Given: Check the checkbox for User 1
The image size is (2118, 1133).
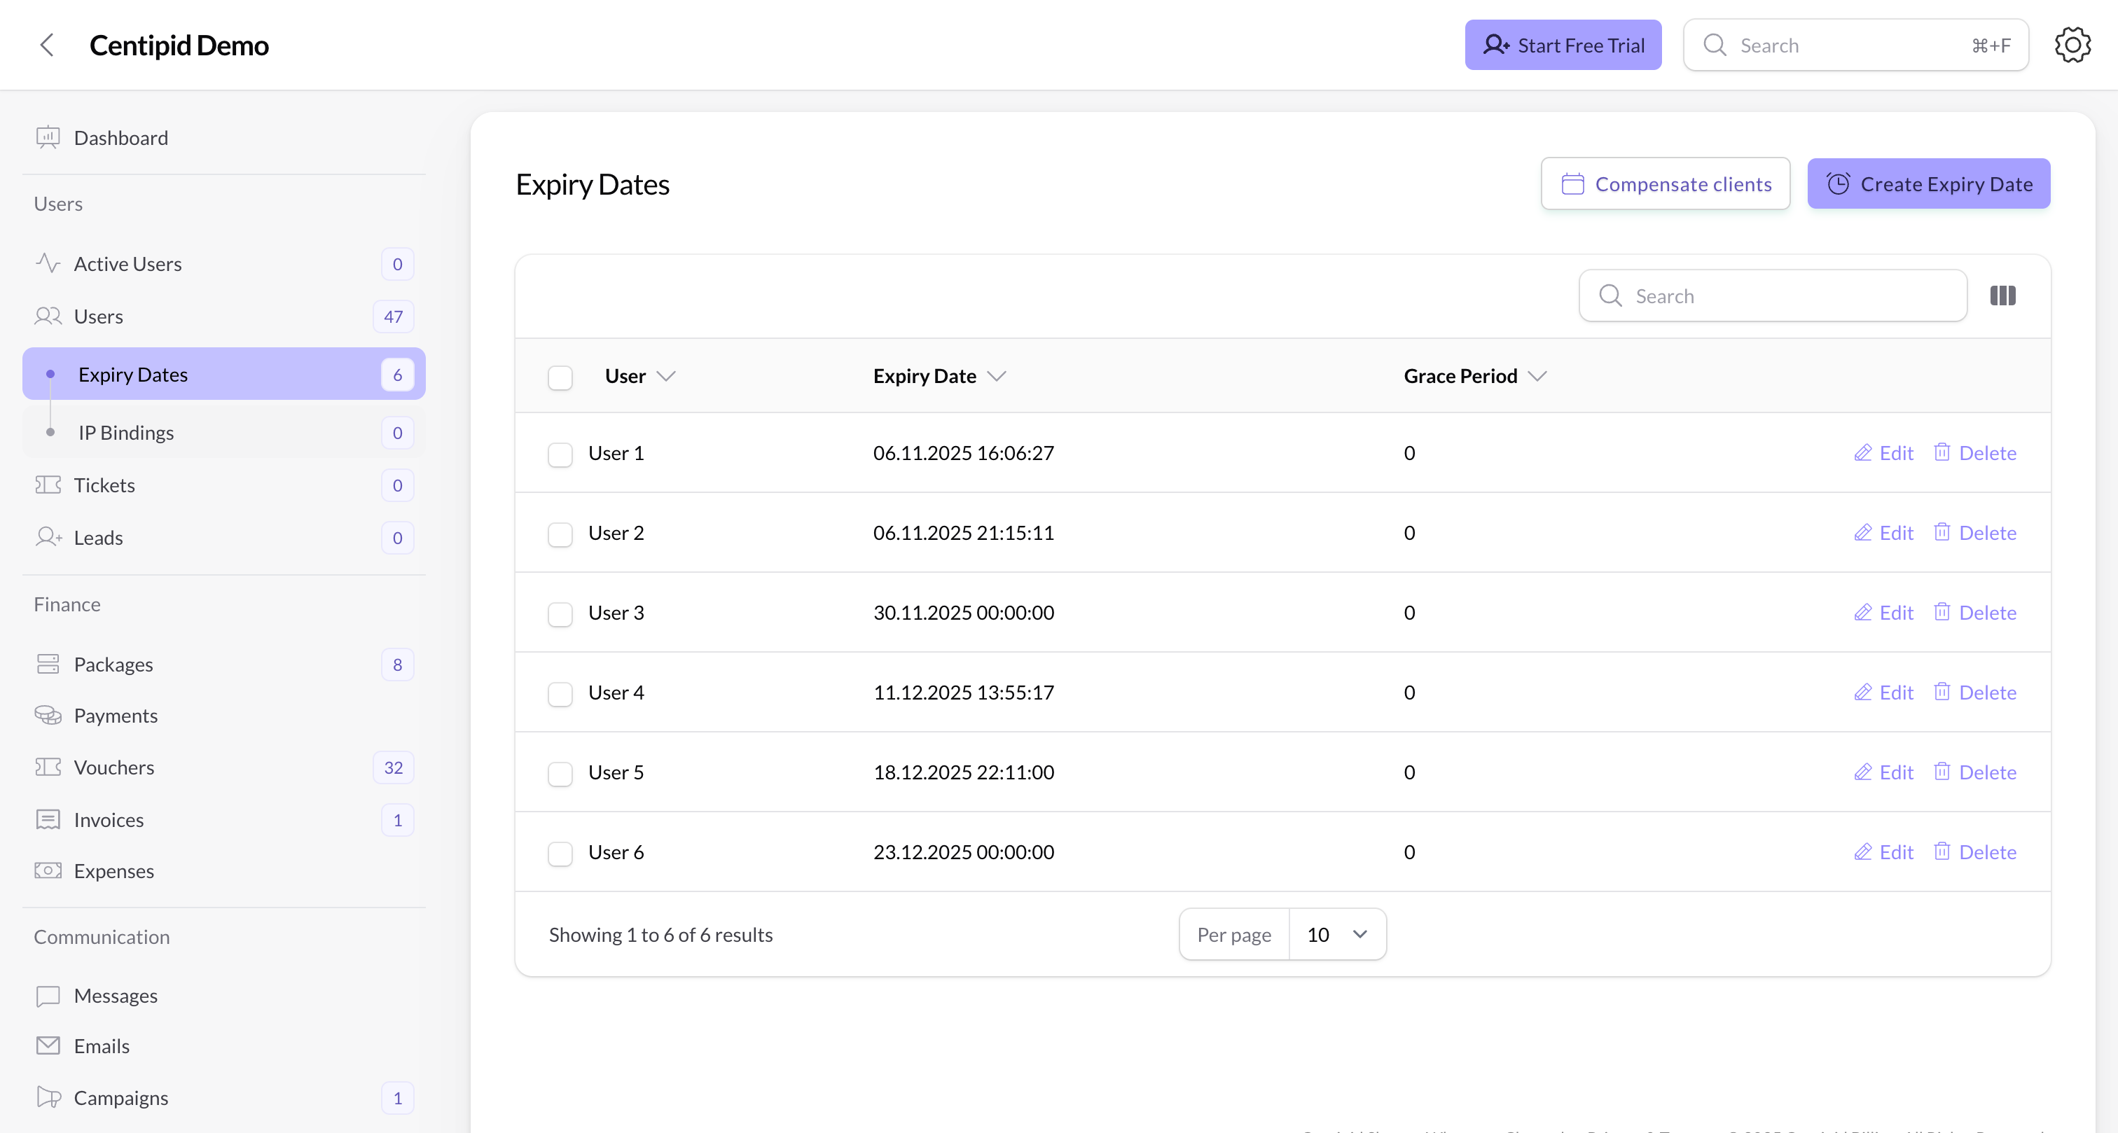Looking at the screenshot, I should coord(560,454).
